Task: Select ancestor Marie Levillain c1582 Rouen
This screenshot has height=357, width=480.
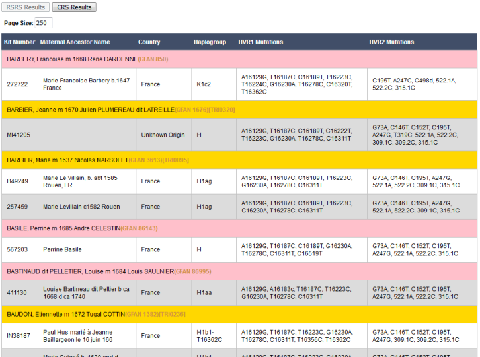Action: [87, 207]
